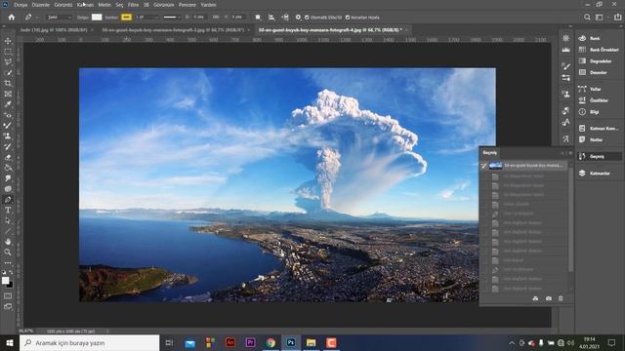Toggle the width-height link icon
The image size is (625, 351).
point(216,18)
